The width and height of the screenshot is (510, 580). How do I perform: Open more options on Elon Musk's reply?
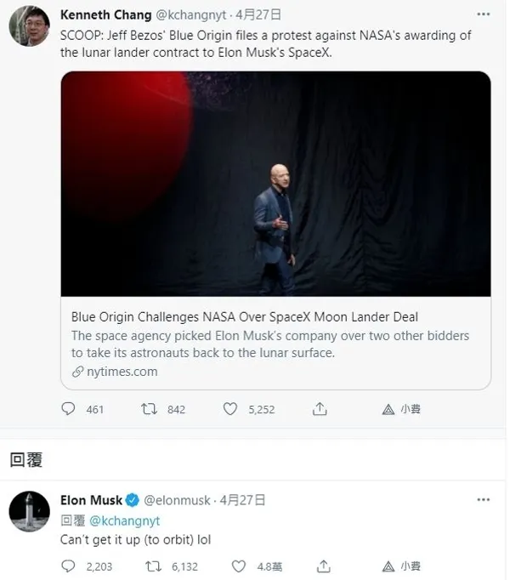(x=484, y=500)
